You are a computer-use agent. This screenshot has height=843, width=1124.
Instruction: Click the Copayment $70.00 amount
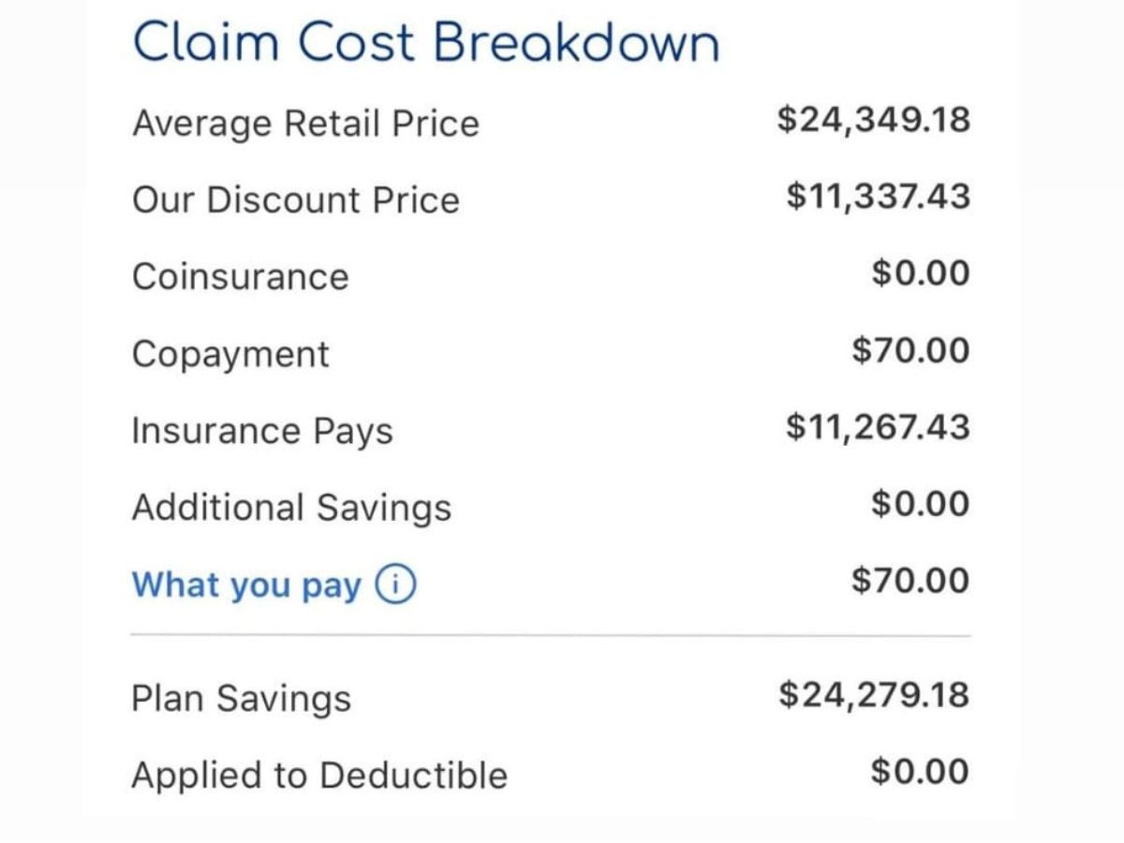[x=910, y=350]
